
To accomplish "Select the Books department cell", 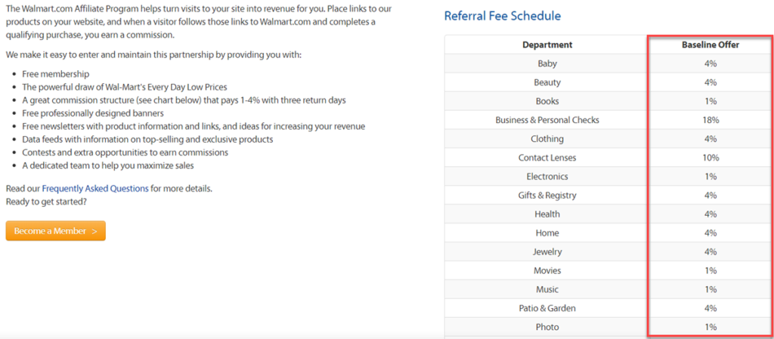I will pos(547,101).
